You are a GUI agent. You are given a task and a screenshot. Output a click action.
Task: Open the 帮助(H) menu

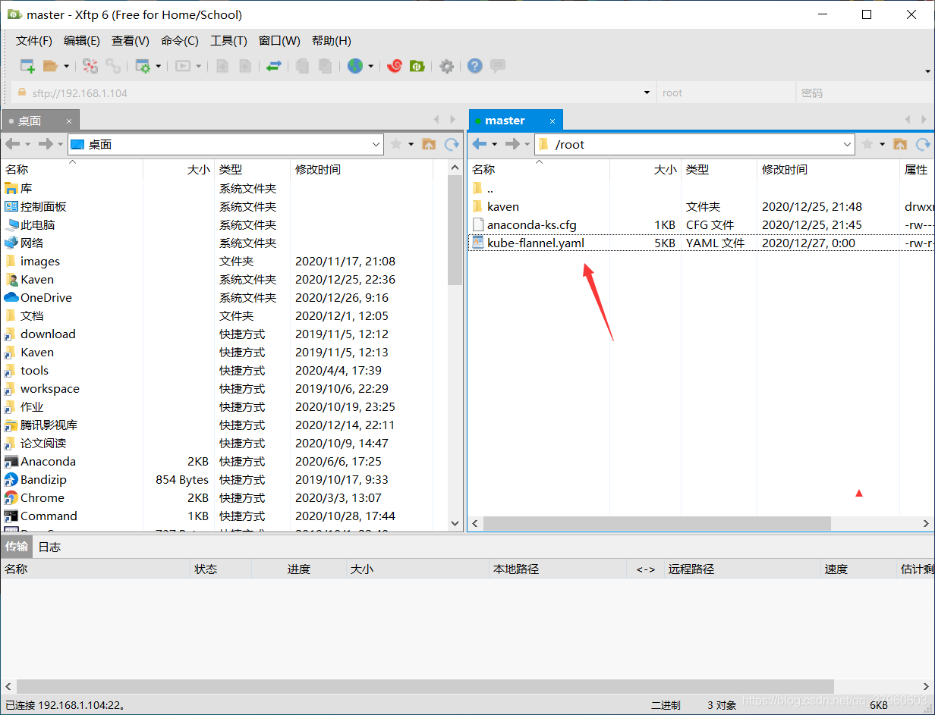332,41
